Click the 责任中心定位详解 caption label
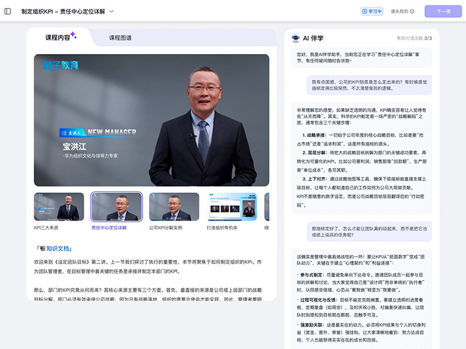Screen dimensions: 466x349 tap(109, 228)
